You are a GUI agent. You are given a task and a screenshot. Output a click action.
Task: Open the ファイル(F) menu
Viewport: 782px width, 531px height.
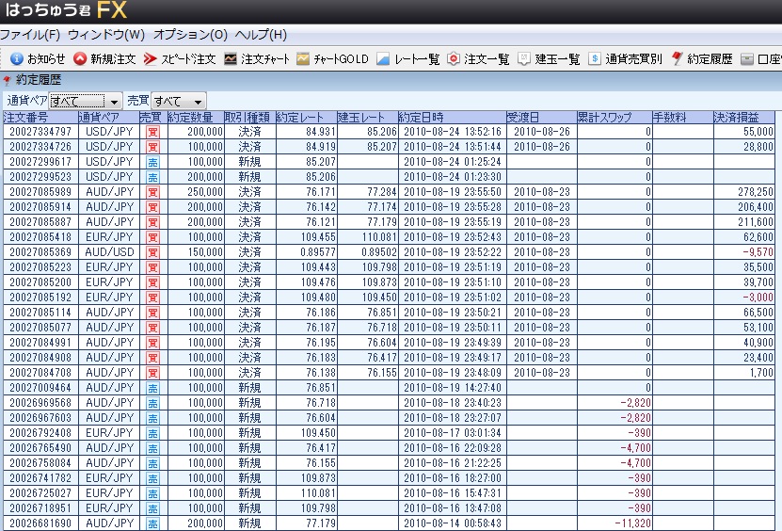click(29, 35)
